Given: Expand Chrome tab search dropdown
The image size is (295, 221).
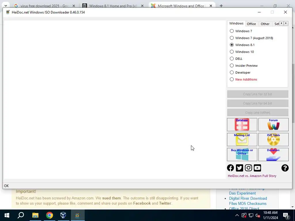Looking at the screenshot, I should tap(6, 6).
